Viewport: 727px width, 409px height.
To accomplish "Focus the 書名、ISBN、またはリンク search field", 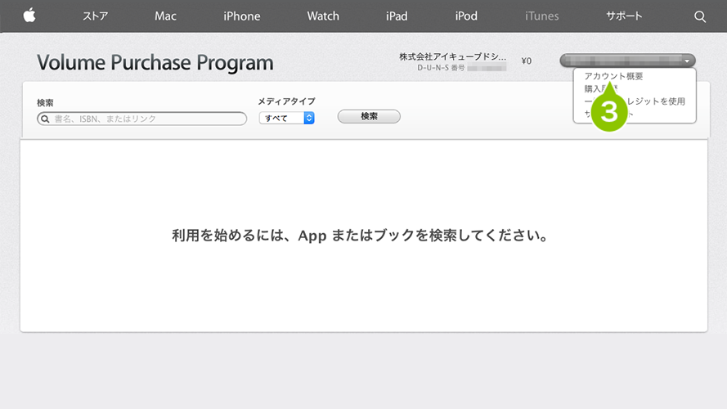I will click(x=141, y=119).
